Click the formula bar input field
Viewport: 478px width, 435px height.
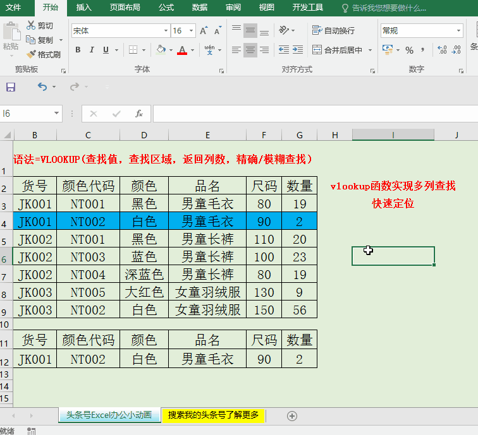[316, 114]
